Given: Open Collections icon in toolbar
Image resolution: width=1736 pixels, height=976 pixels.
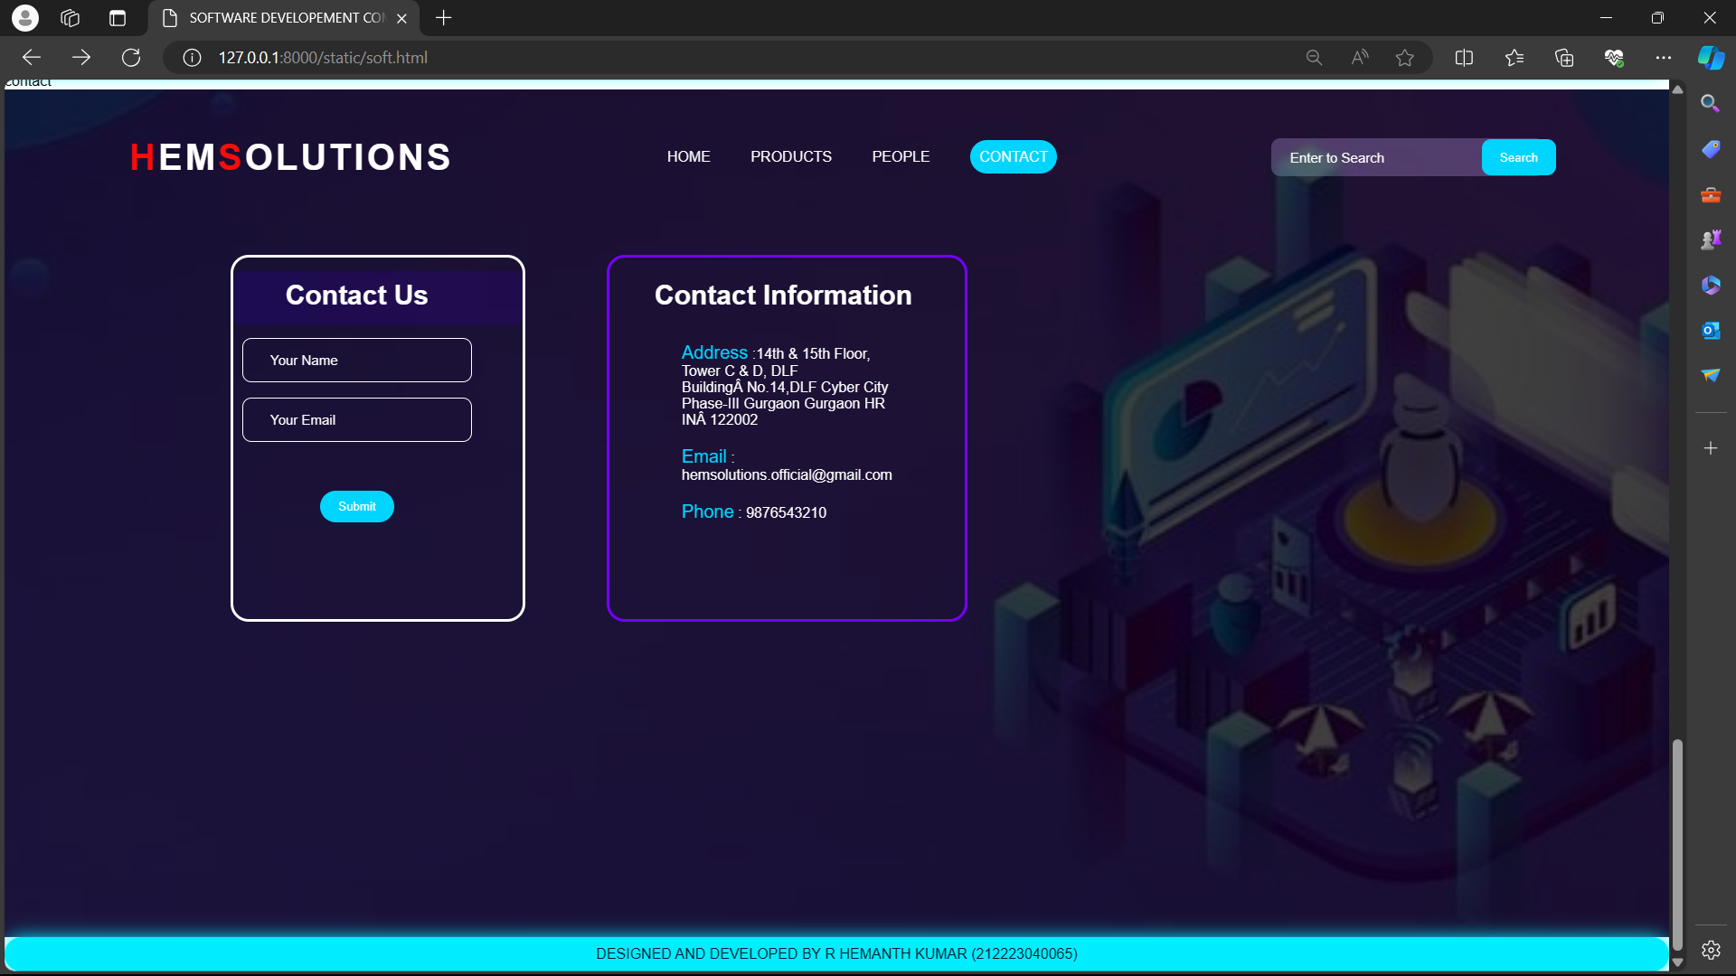Looking at the screenshot, I should pyautogui.click(x=1564, y=58).
